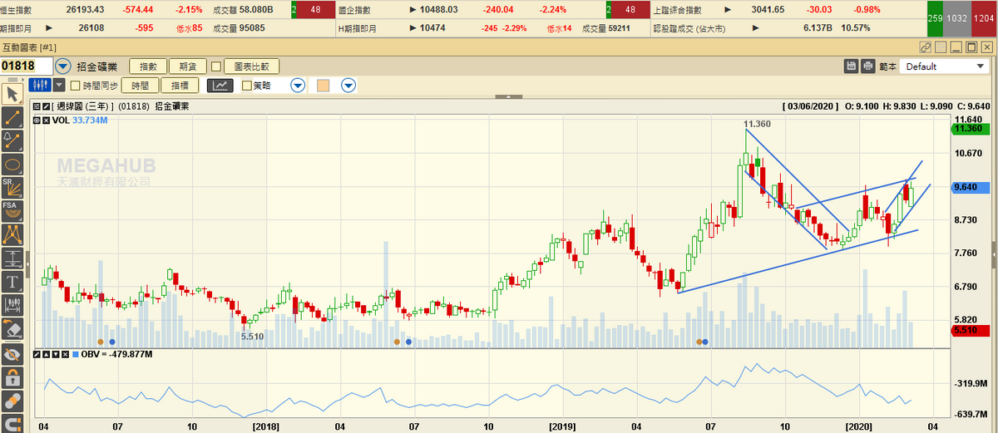Screen dimensions: 998x433
Task: Click the 期貨 futures button
Action: pyautogui.click(x=188, y=66)
